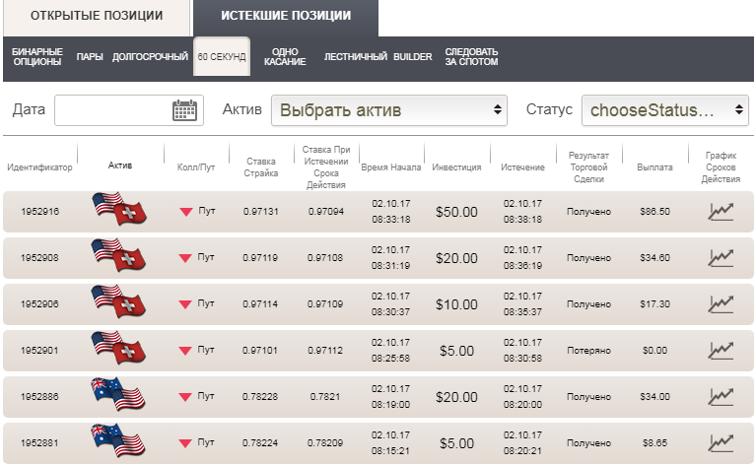Select Бинарные опционы option type
The width and height of the screenshot is (756, 465).
click(x=37, y=57)
